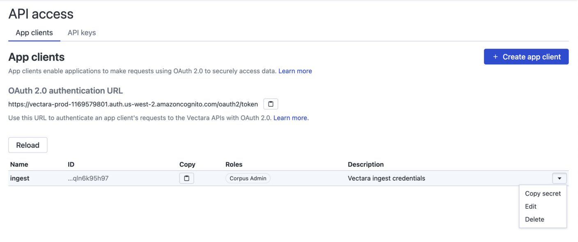Image resolution: width=578 pixels, height=242 pixels.
Task: Select the App clients tab
Action: [x=34, y=33]
